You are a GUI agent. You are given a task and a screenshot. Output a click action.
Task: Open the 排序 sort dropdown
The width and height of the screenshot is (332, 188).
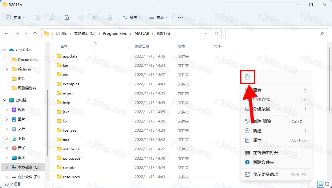pyautogui.click(x=132, y=17)
